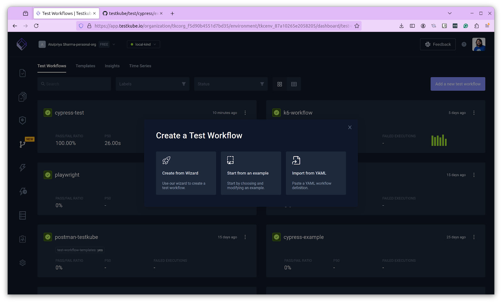Open the Labels filter dropdown
This screenshot has height=303, width=502.
pos(152,84)
